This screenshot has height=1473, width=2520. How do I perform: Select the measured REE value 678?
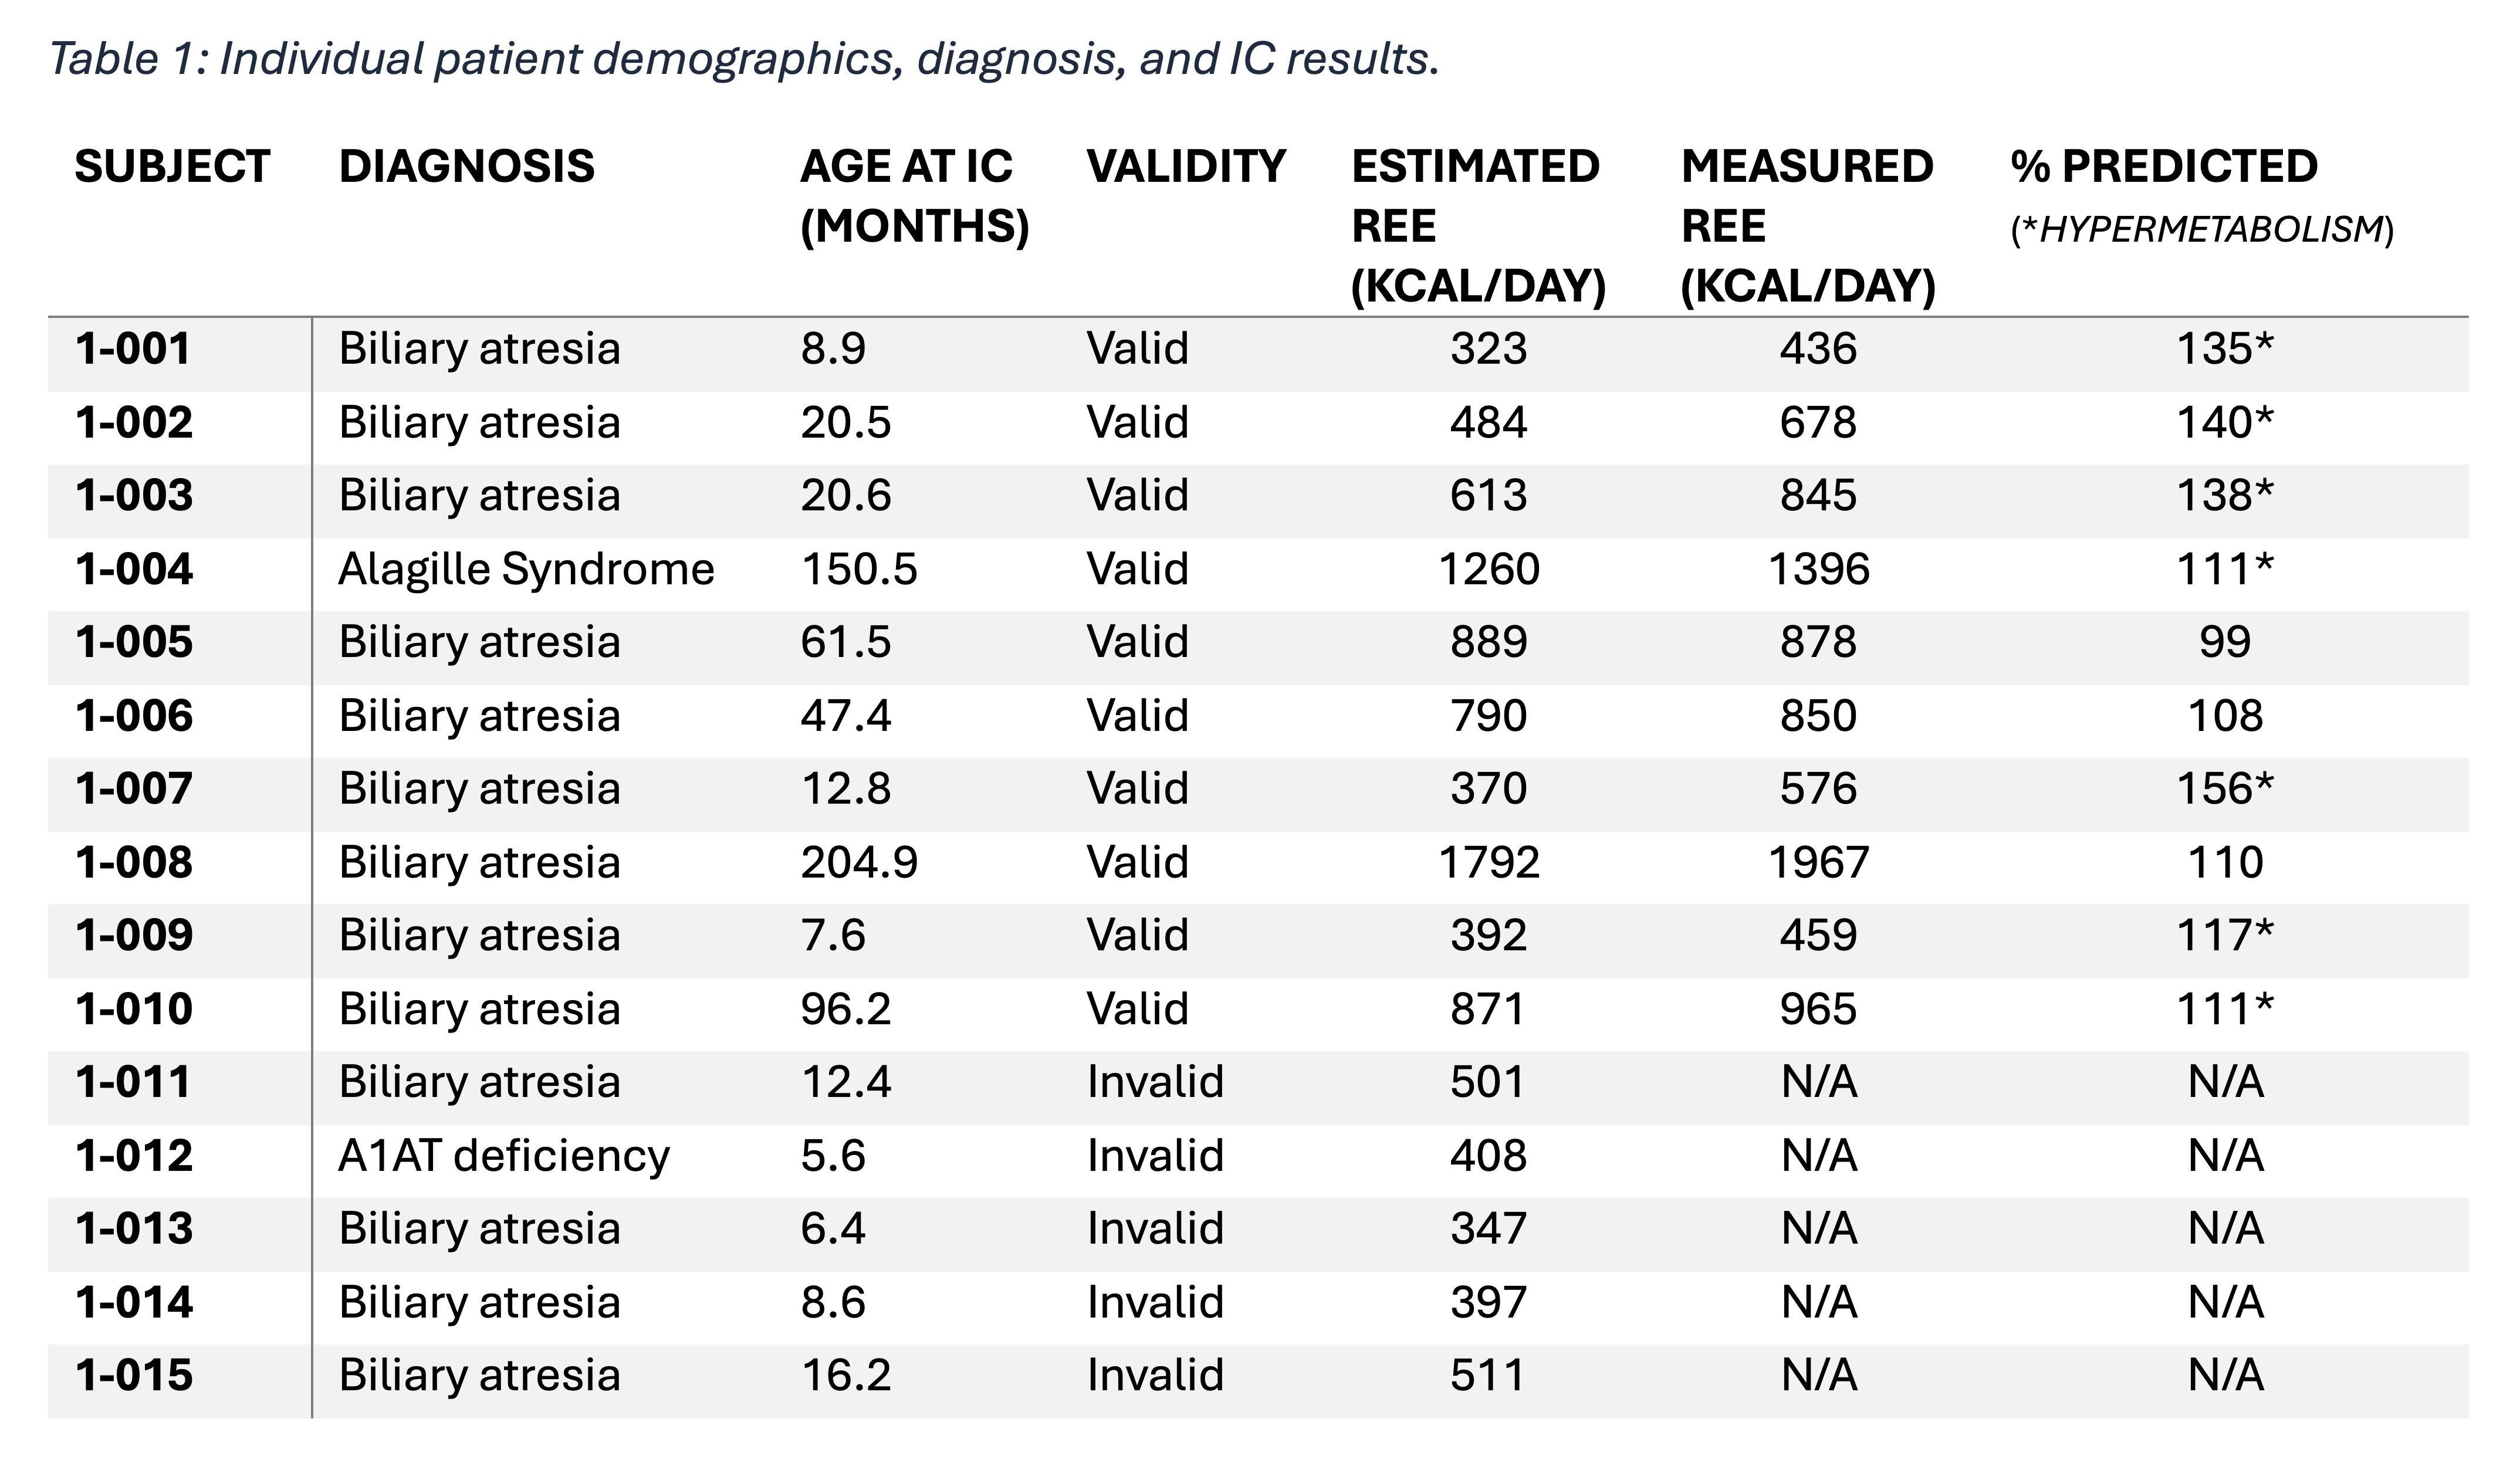coord(1818,422)
